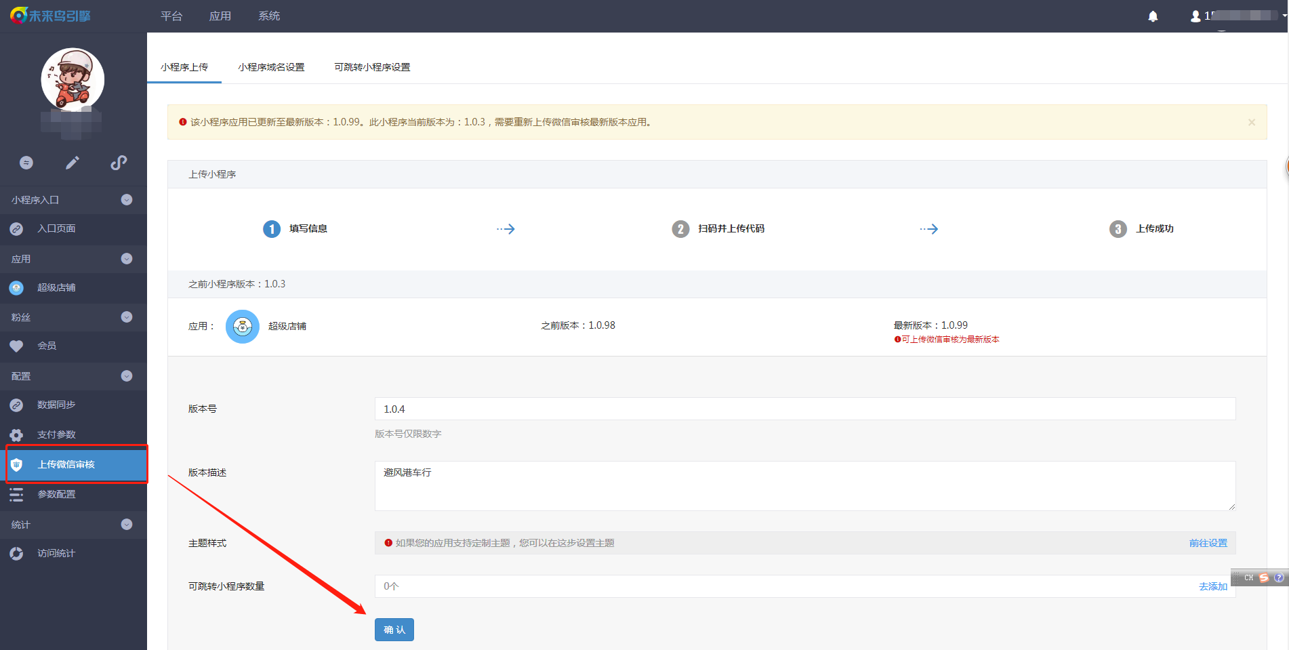Collapse the 配置 sidebar section
The image size is (1289, 650).
coord(127,376)
